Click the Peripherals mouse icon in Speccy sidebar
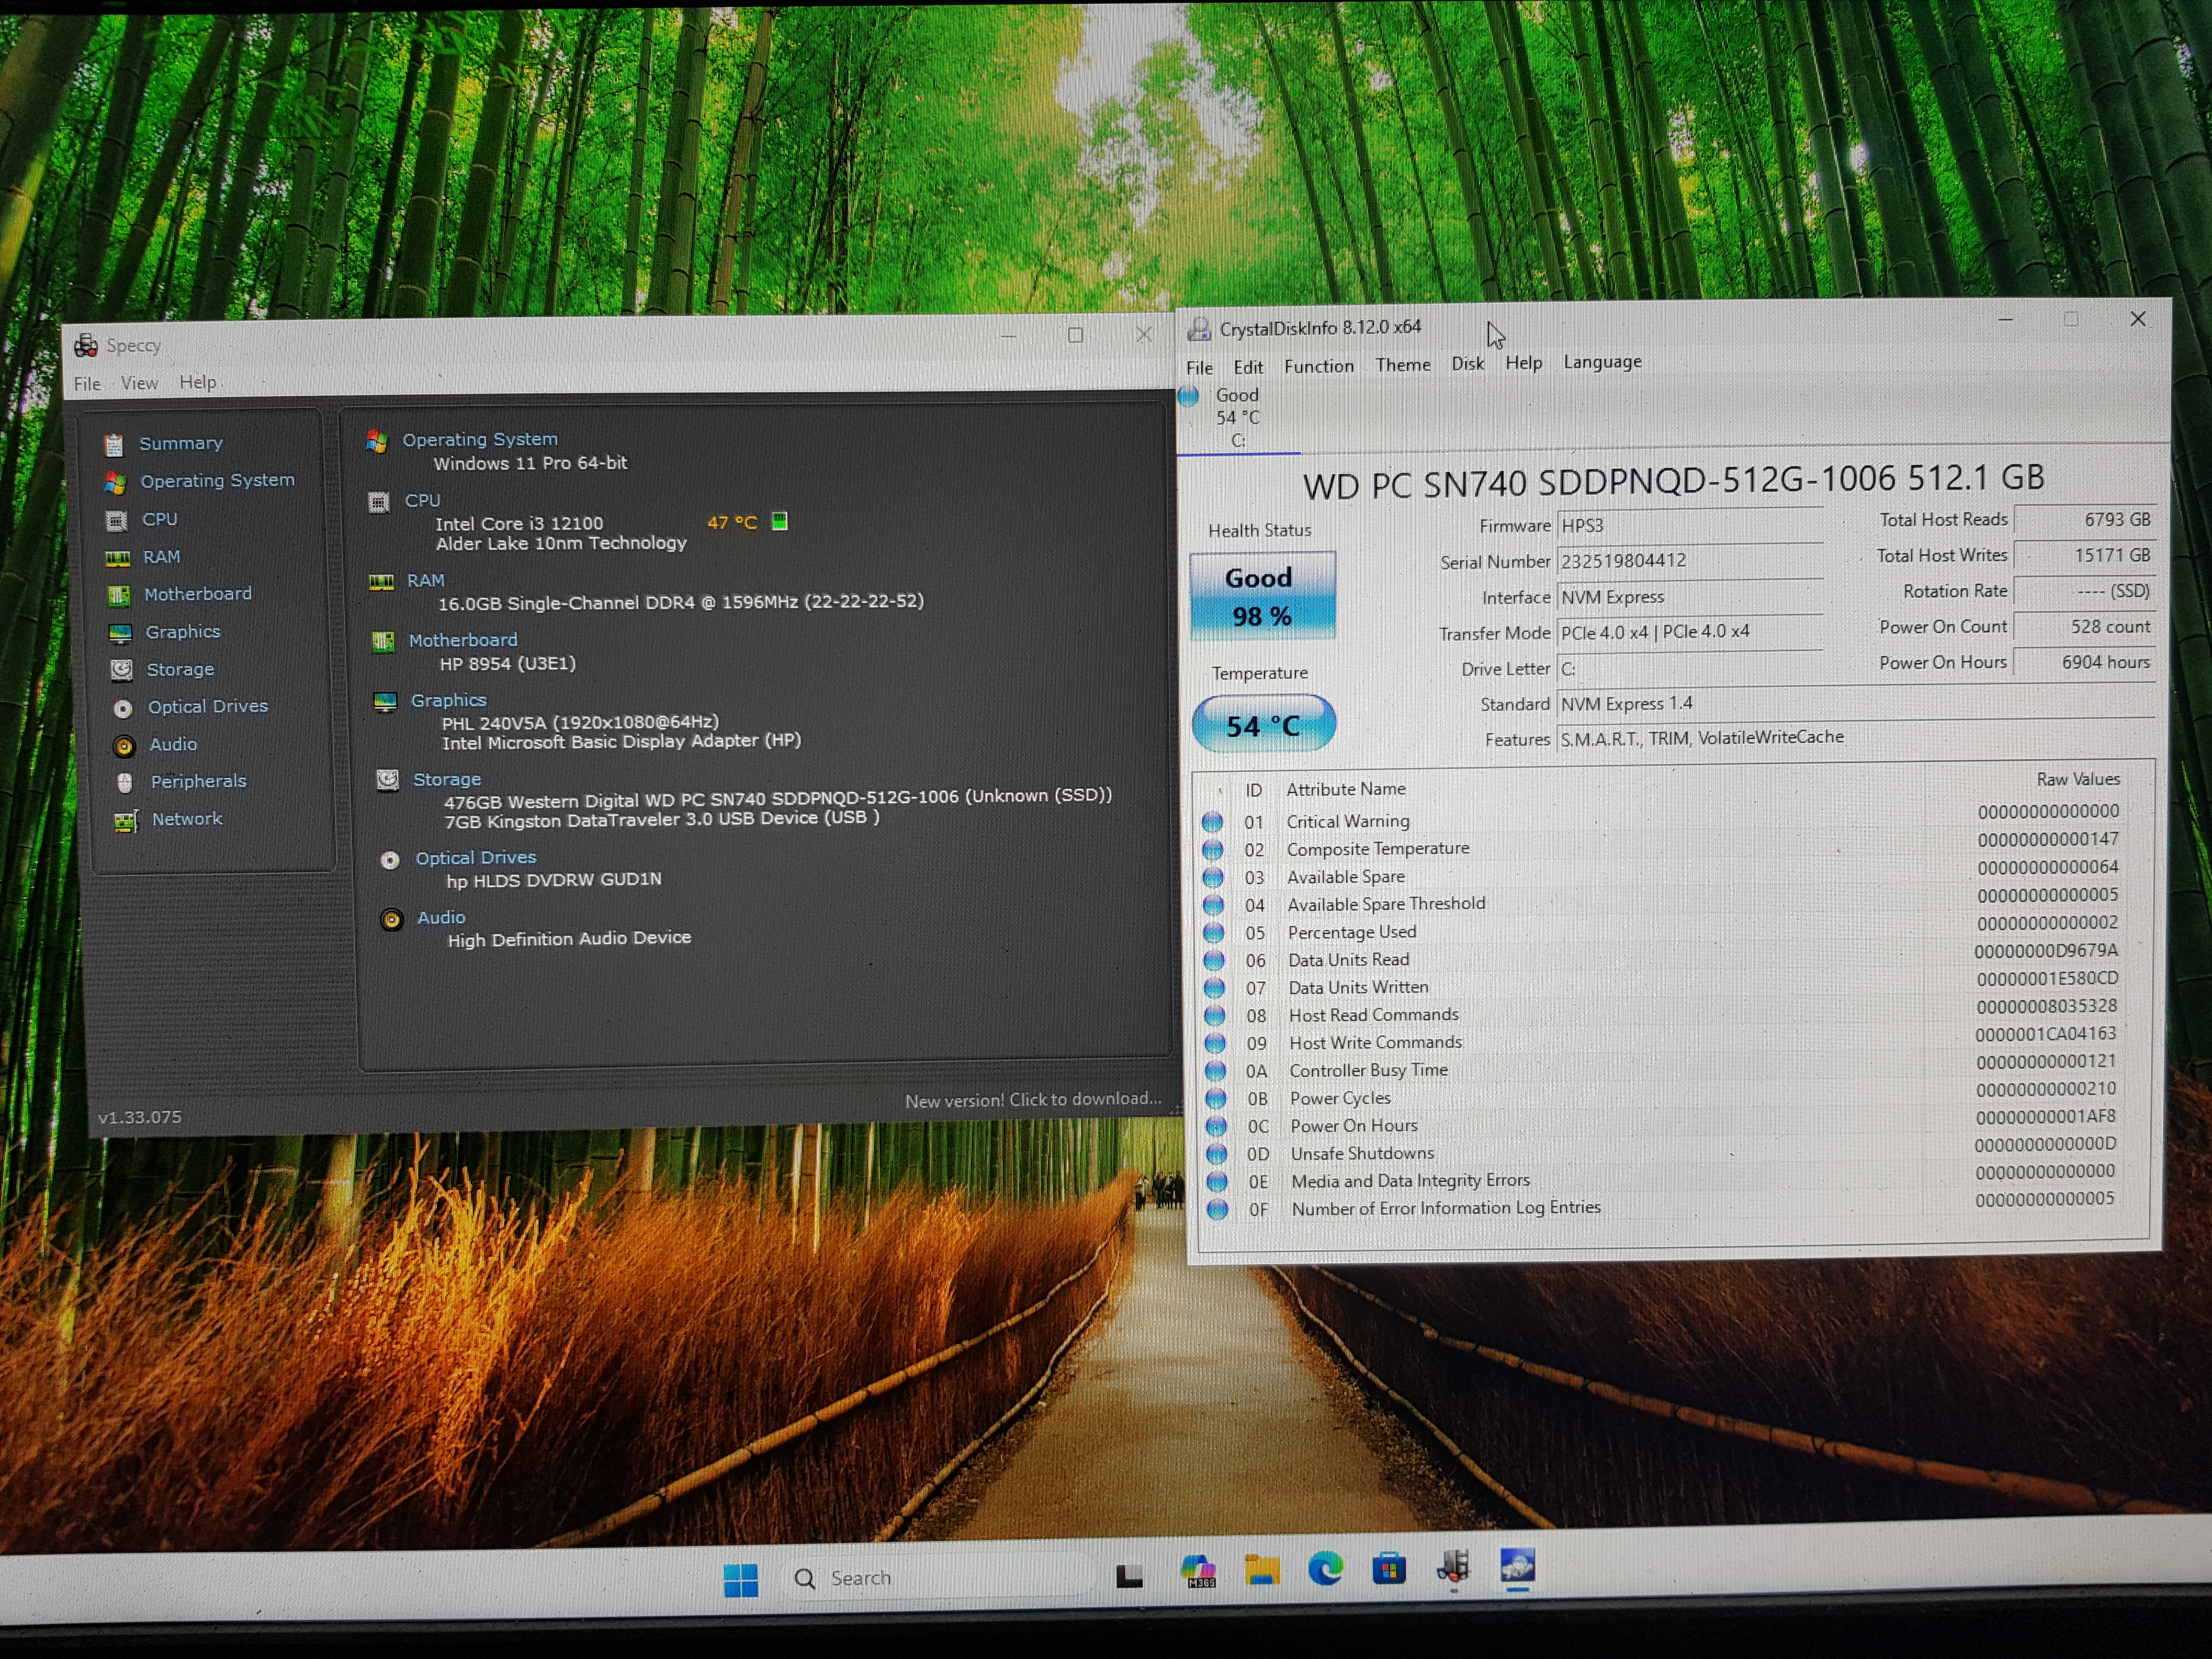 [125, 783]
